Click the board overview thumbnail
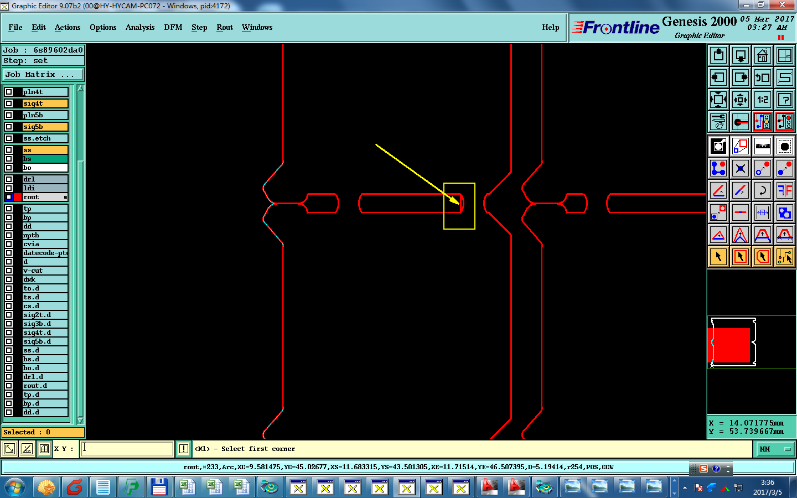 click(x=751, y=343)
